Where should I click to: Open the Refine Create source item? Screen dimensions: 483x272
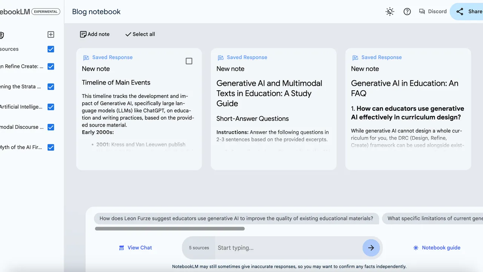coord(22,66)
